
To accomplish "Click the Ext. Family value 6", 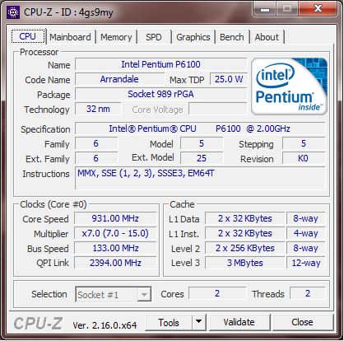I will coord(96,158).
